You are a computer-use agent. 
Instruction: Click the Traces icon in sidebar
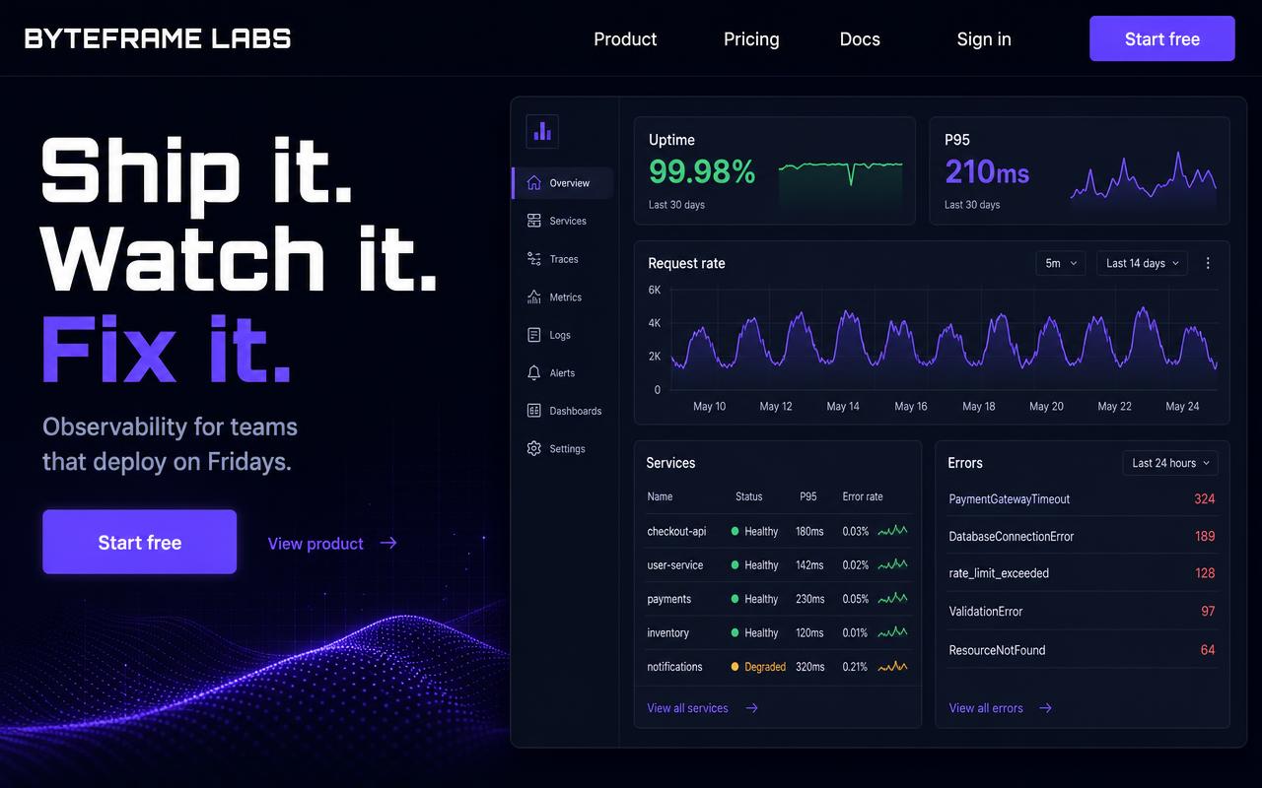click(534, 259)
